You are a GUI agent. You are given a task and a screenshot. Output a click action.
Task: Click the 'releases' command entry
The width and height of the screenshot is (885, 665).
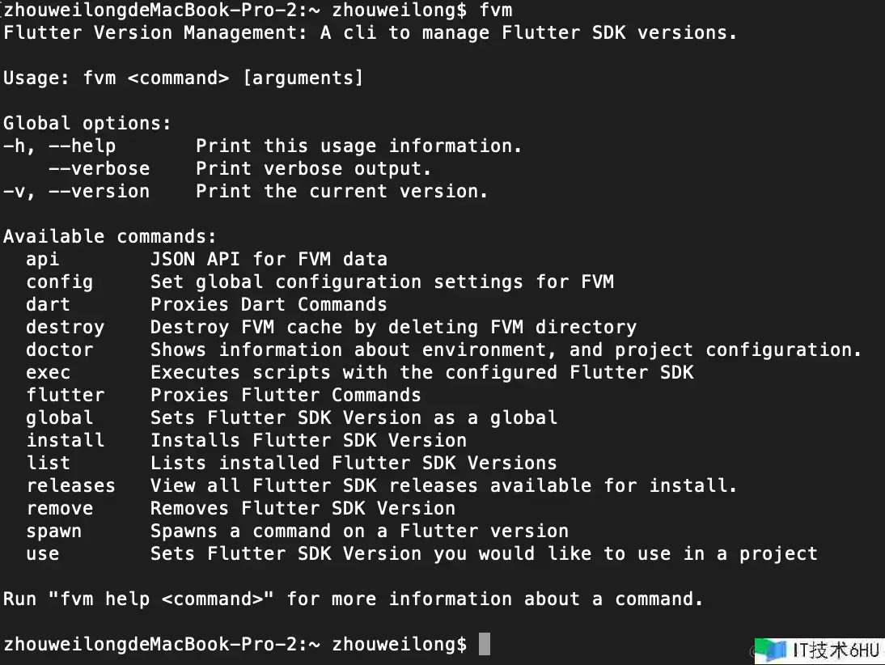[x=70, y=485]
